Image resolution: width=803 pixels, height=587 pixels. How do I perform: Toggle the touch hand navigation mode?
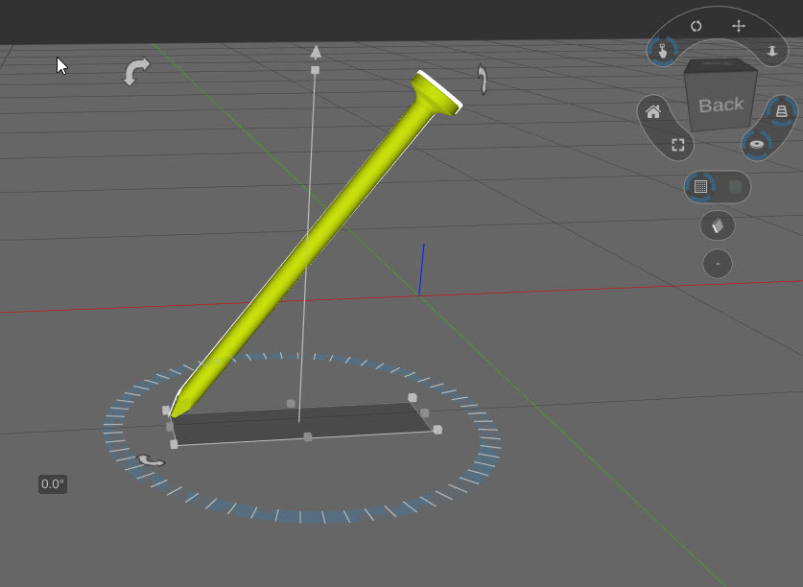pos(663,51)
